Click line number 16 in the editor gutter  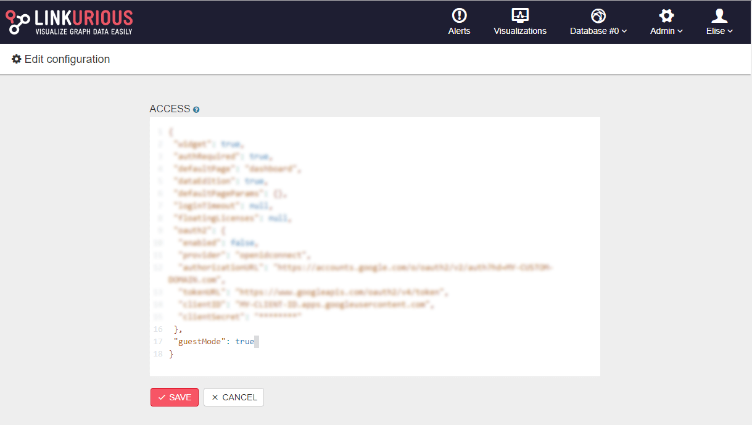click(158, 329)
